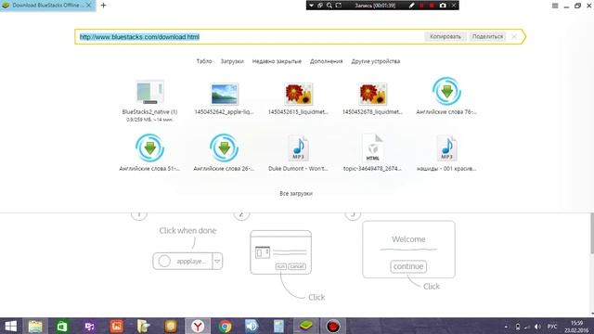
Task: Open the Другие устройства tab
Action: [375, 61]
